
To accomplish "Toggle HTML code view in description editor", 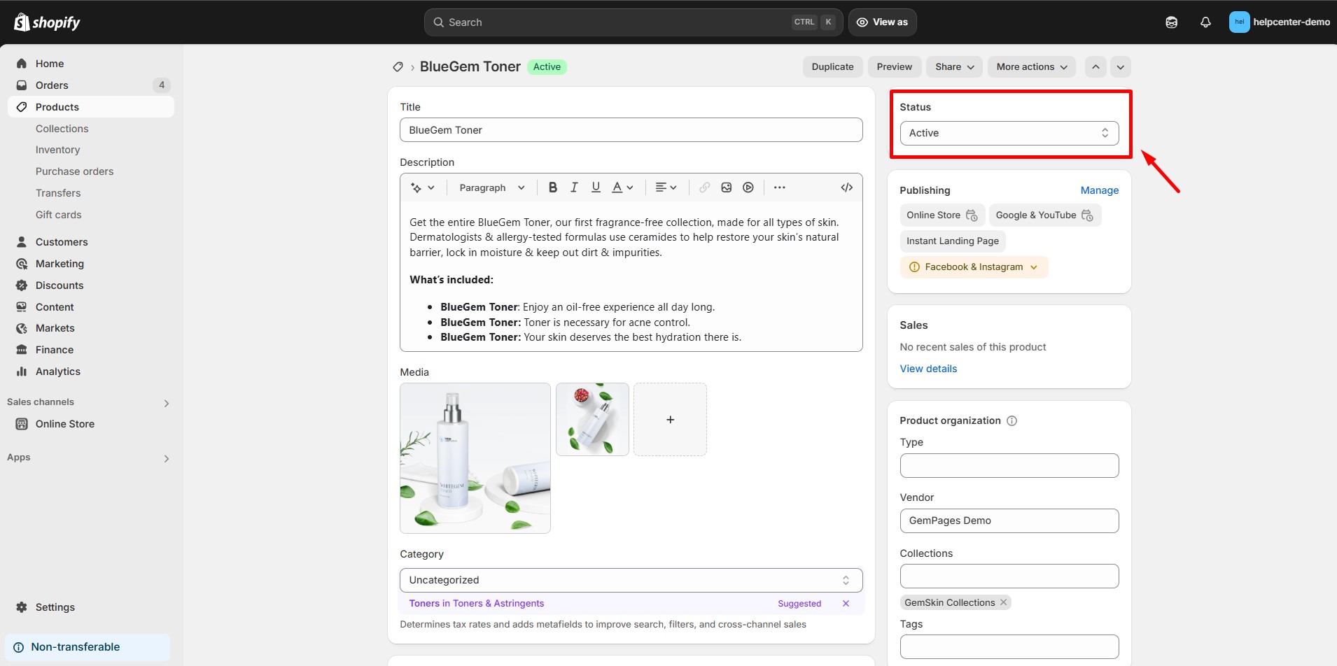I will [846, 187].
